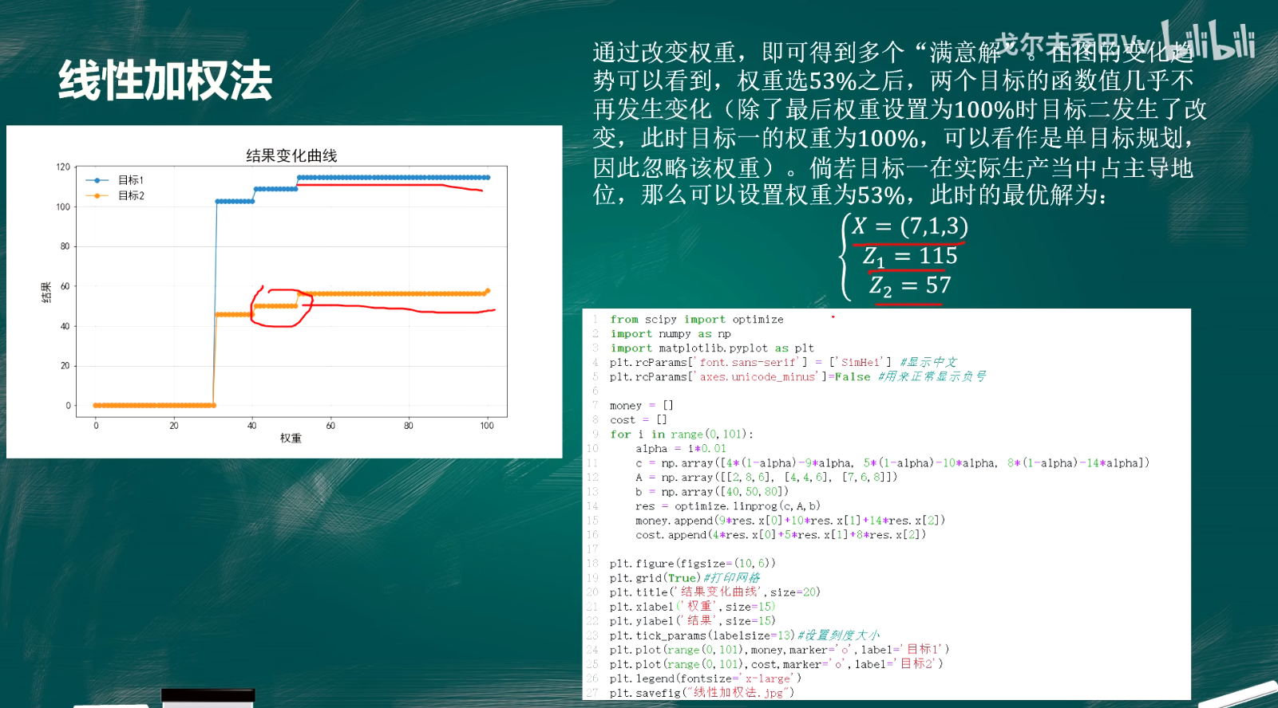Screen dimensions: 1278x708
Task: Click the formula Z2 = 57
Action: click(910, 285)
